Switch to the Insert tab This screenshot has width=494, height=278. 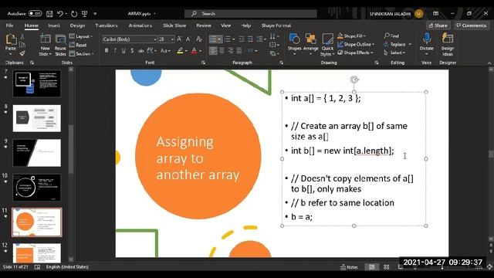(x=53, y=25)
